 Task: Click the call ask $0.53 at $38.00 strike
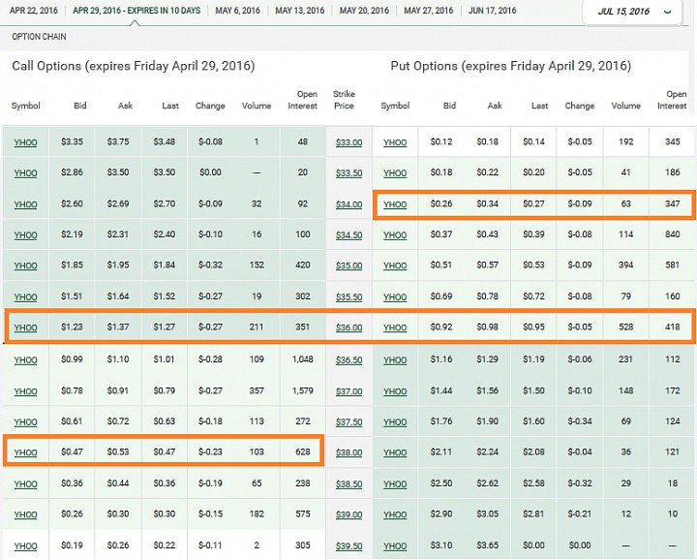click(x=118, y=451)
